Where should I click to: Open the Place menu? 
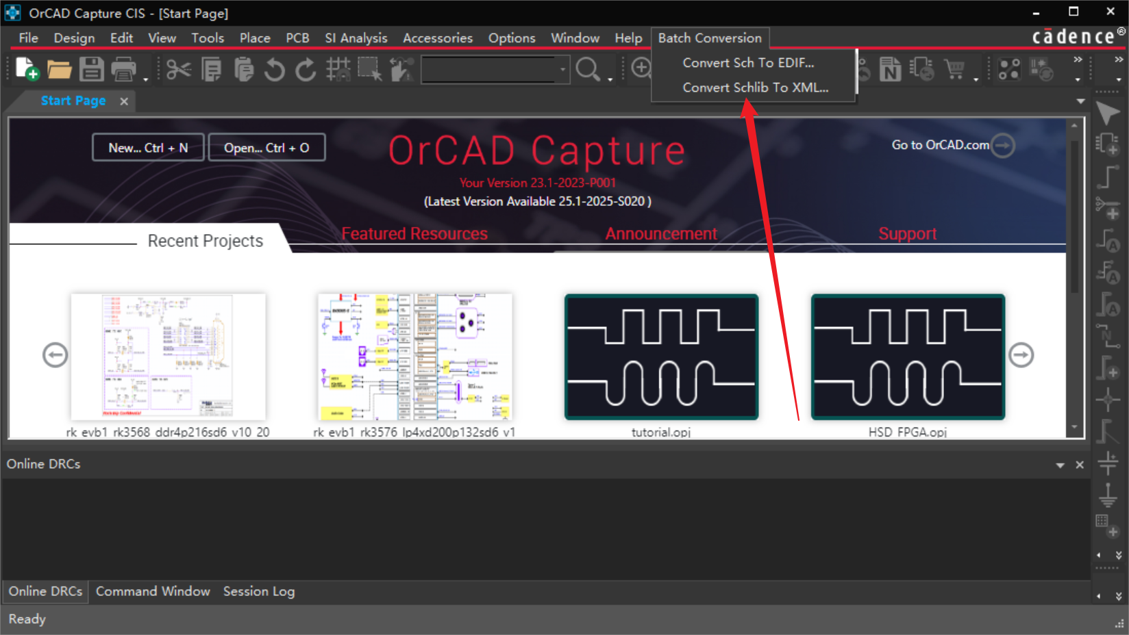(x=255, y=38)
